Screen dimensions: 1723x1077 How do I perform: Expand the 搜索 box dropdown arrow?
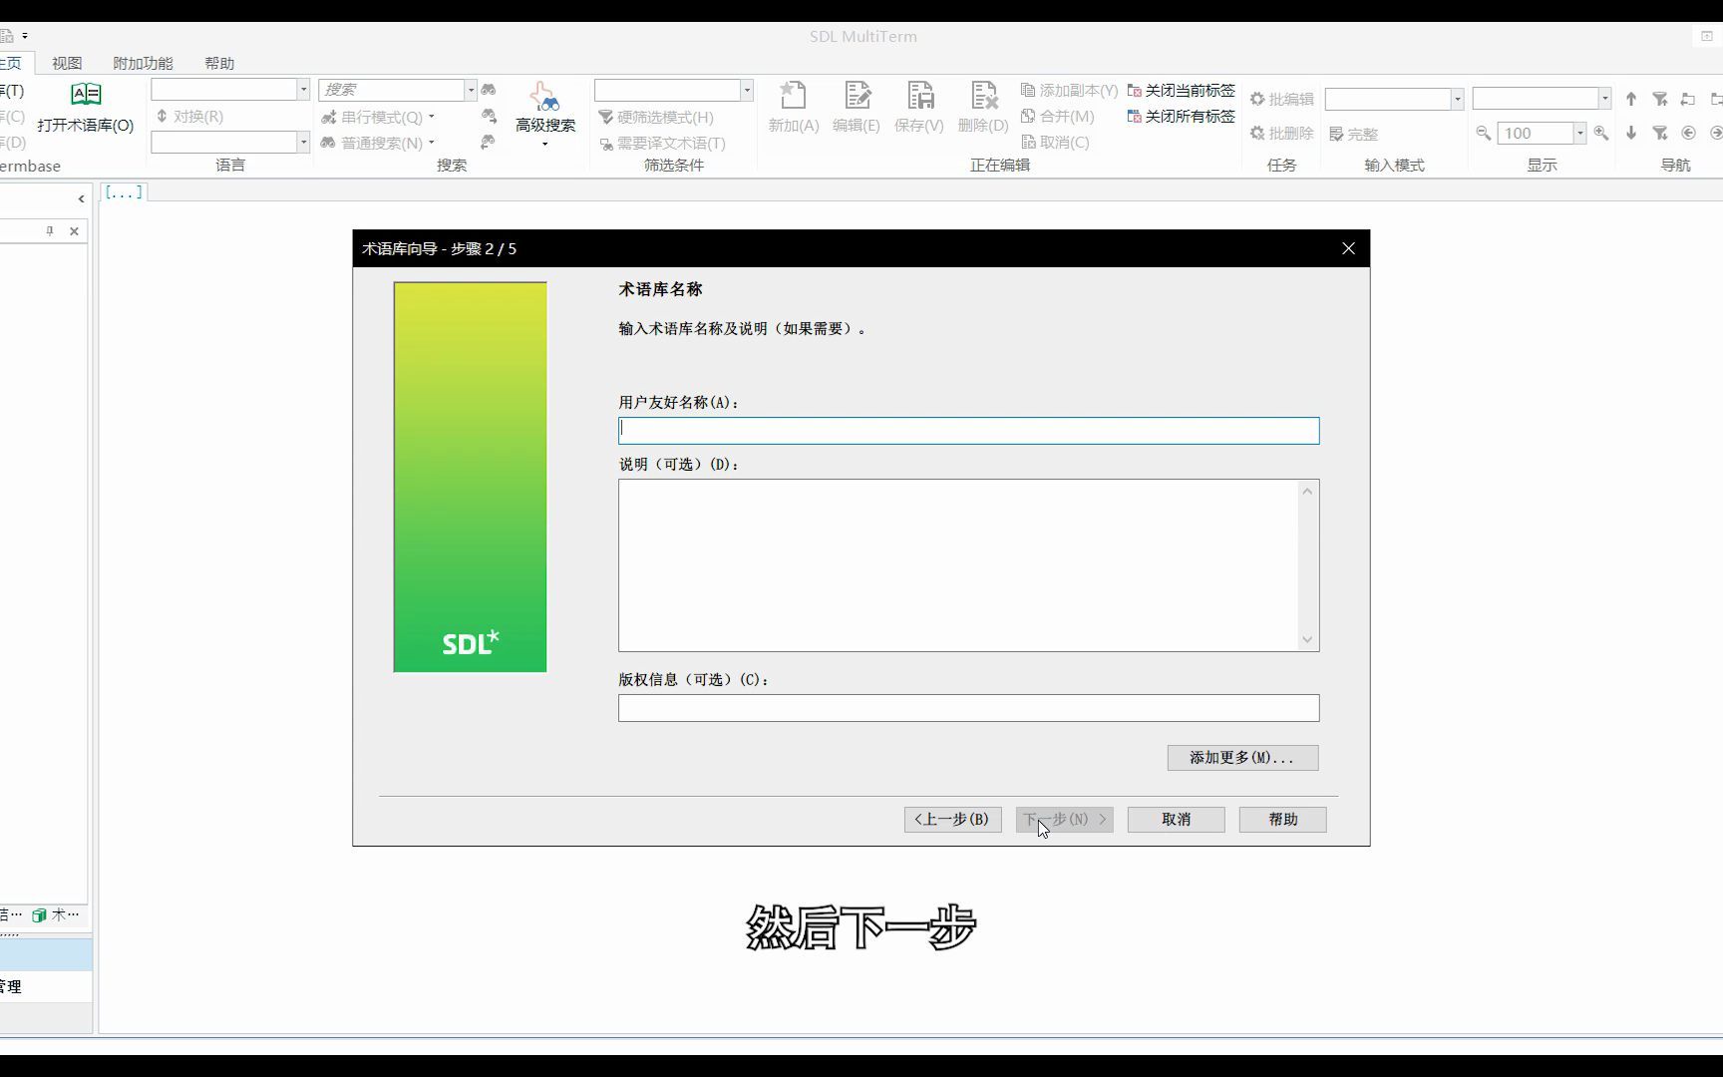click(471, 90)
